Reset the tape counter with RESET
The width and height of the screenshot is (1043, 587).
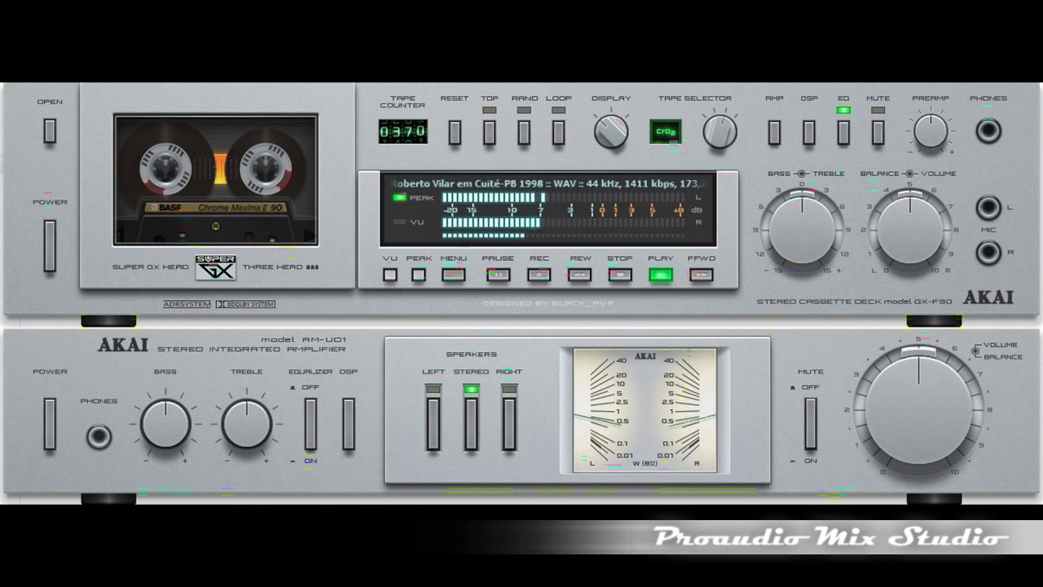455,132
